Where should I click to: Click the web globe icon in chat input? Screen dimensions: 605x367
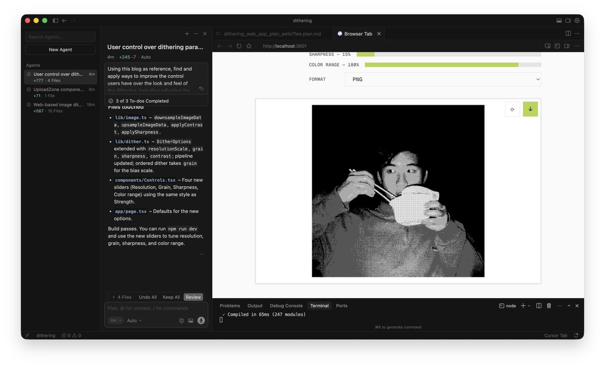[x=181, y=321]
